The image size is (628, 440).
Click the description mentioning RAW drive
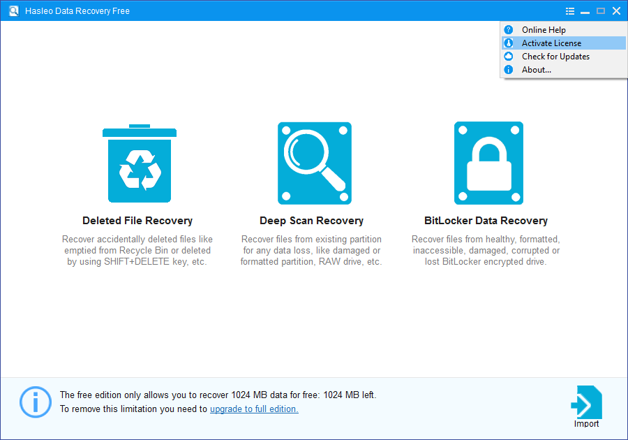coord(311,251)
